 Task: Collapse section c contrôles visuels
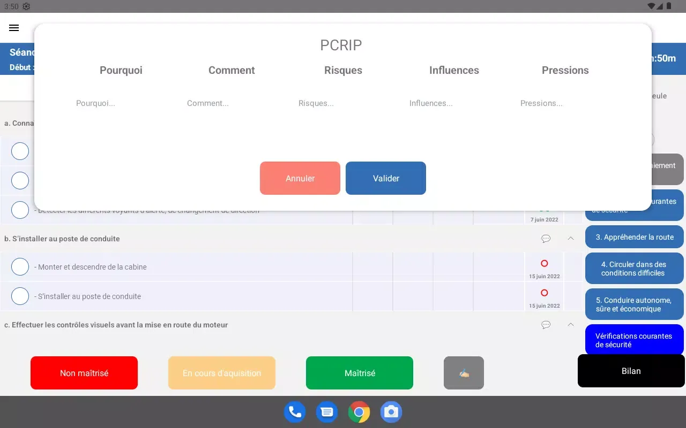click(x=570, y=325)
